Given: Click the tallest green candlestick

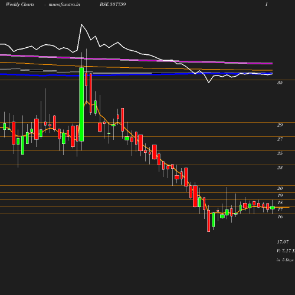Looking at the screenshot, I should click(x=81, y=104).
